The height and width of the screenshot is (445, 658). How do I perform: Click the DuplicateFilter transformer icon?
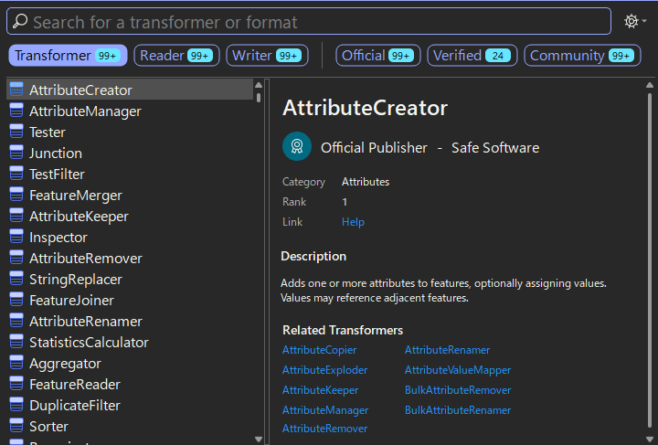16,404
